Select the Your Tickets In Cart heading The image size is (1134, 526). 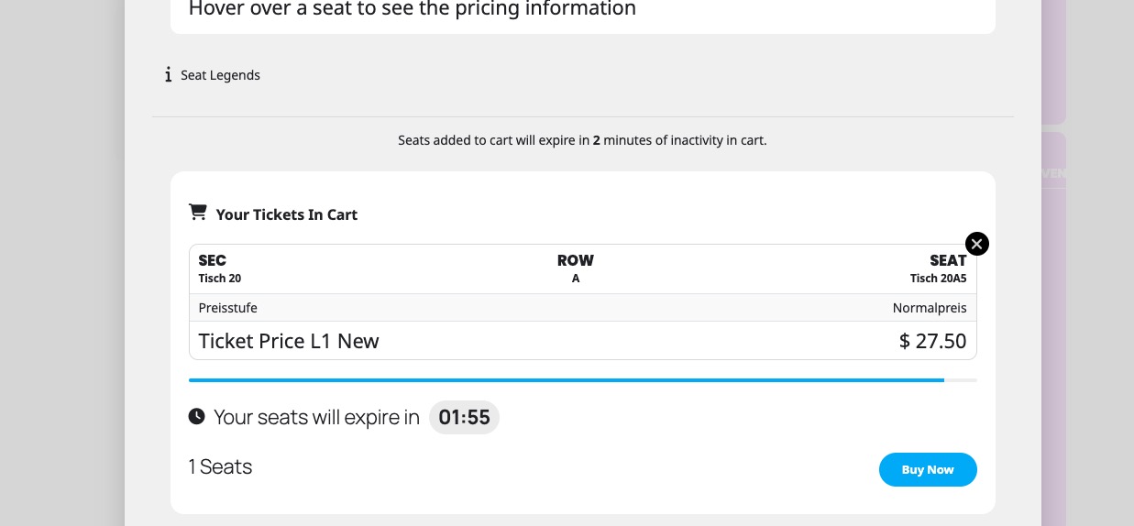click(x=286, y=214)
